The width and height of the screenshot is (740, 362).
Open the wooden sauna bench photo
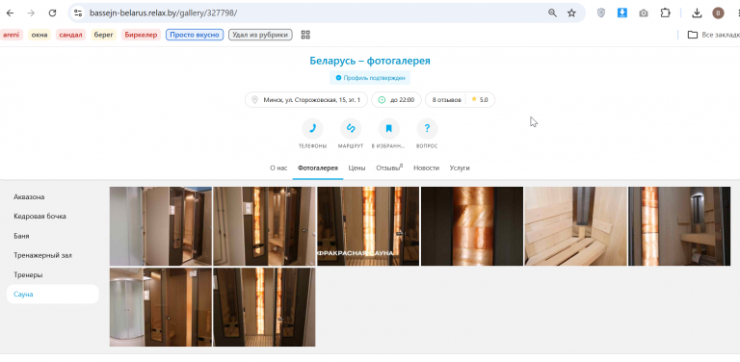click(576, 226)
